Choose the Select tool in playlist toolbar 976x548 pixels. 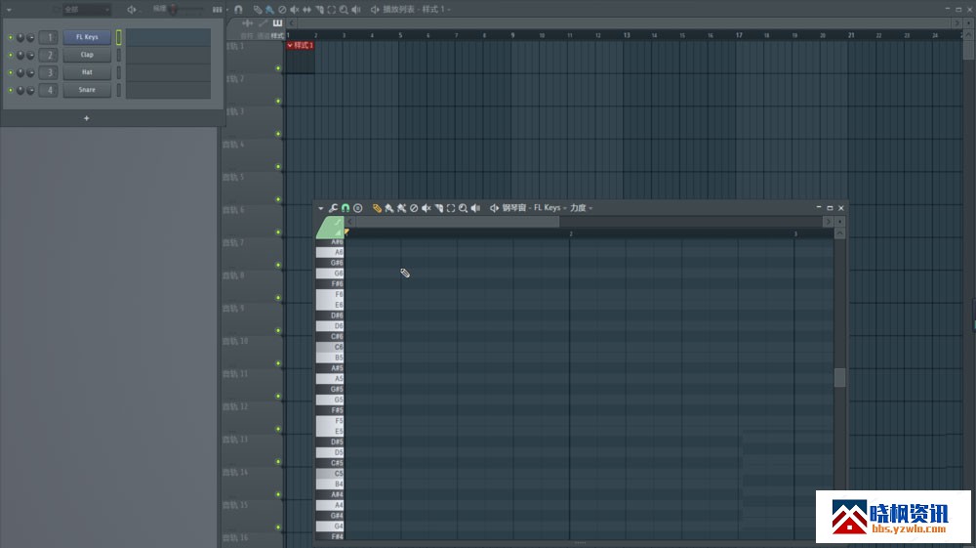[x=331, y=10]
